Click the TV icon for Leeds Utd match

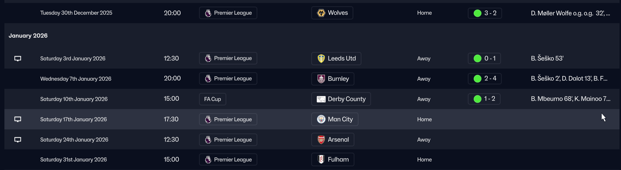coord(18,59)
